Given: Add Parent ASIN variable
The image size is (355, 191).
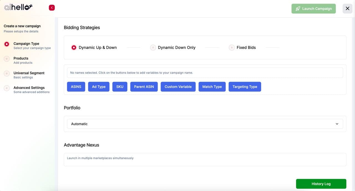Looking at the screenshot, I should [144, 87].
